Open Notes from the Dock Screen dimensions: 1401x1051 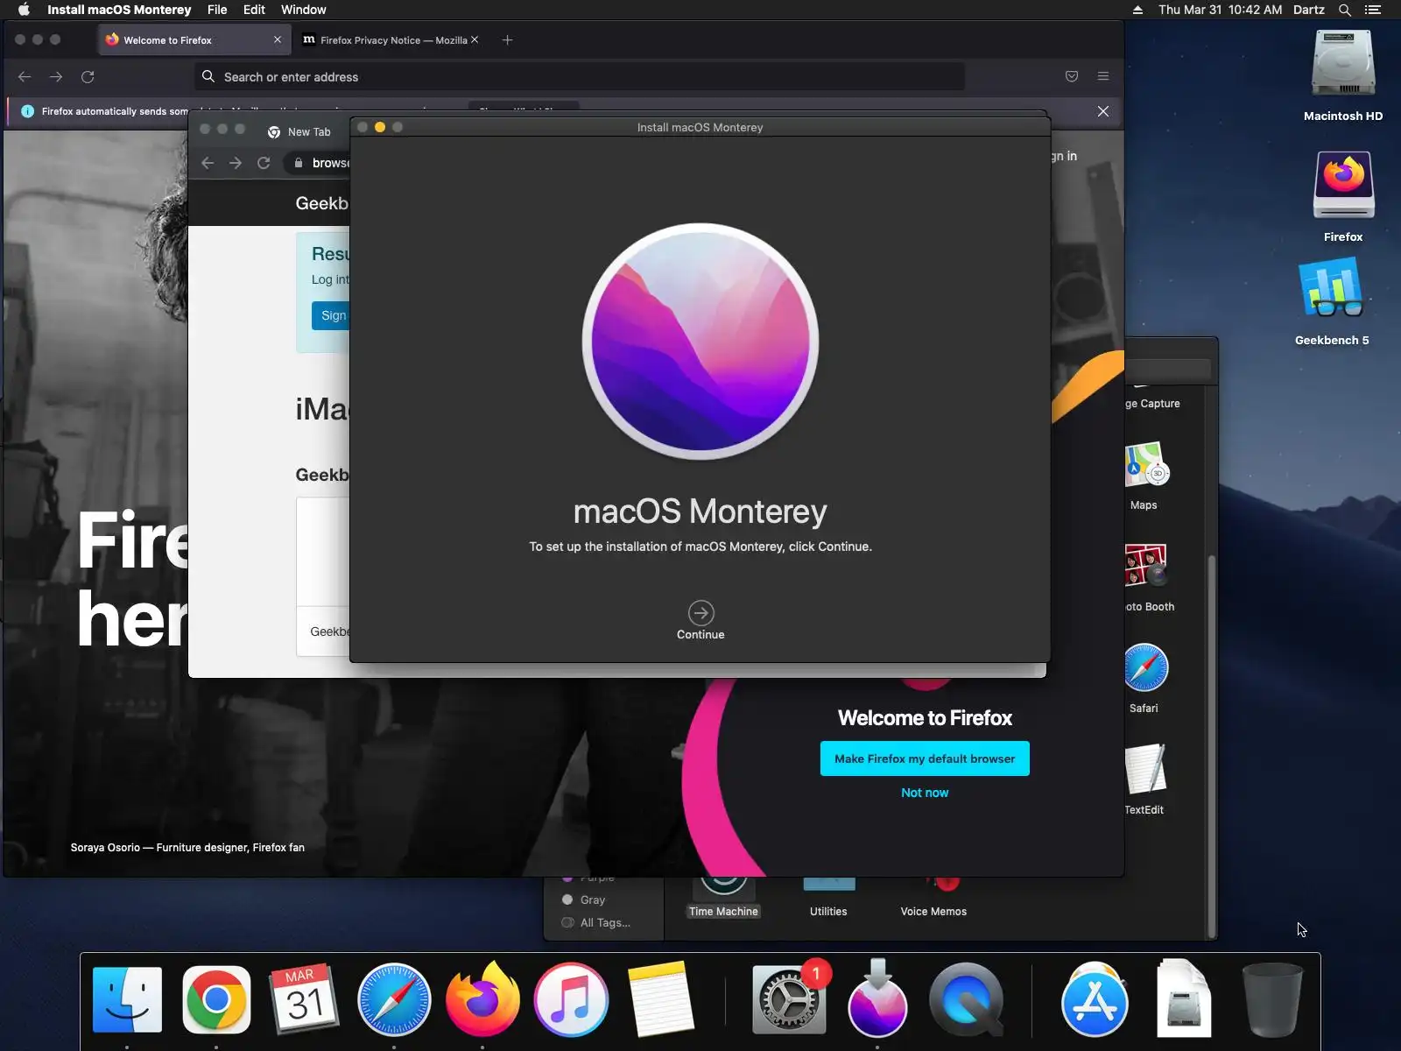[x=660, y=1000]
